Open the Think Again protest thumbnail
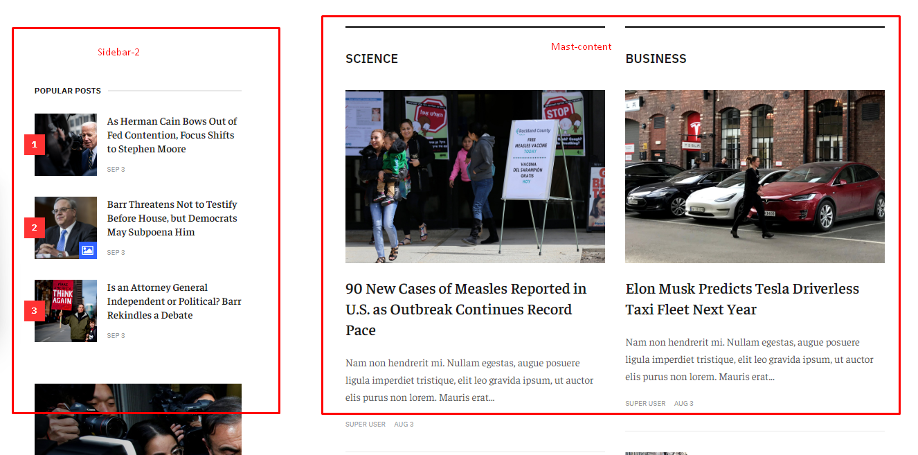918x455 pixels. click(x=66, y=311)
